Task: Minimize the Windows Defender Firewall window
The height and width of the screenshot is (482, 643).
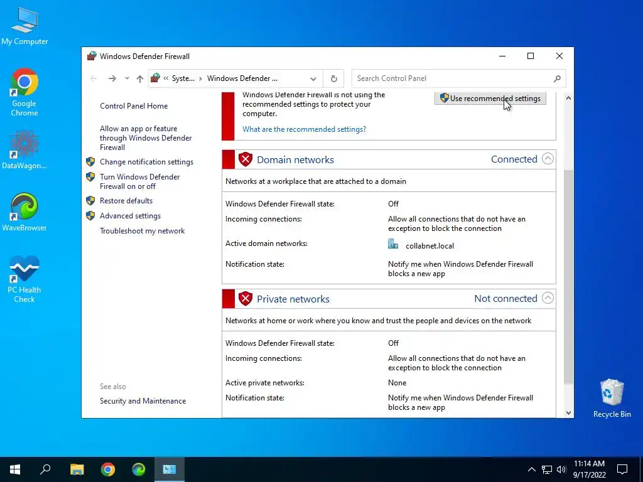Action: [x=502, y=56]
